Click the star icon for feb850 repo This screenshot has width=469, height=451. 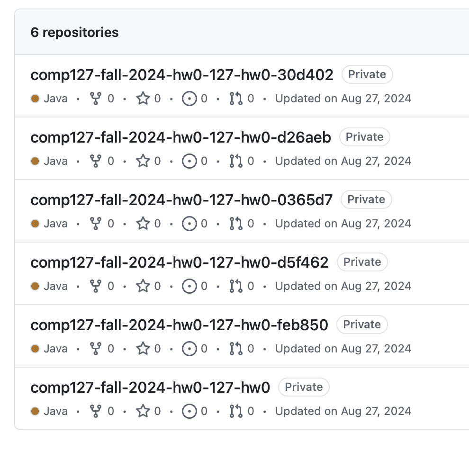click(x=143, y=349)
